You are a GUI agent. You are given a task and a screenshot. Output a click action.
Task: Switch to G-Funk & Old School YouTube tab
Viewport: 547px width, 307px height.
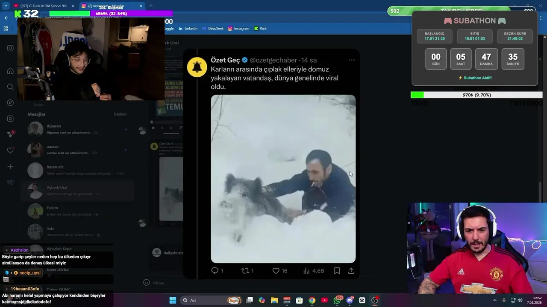[x=41, y=6]
